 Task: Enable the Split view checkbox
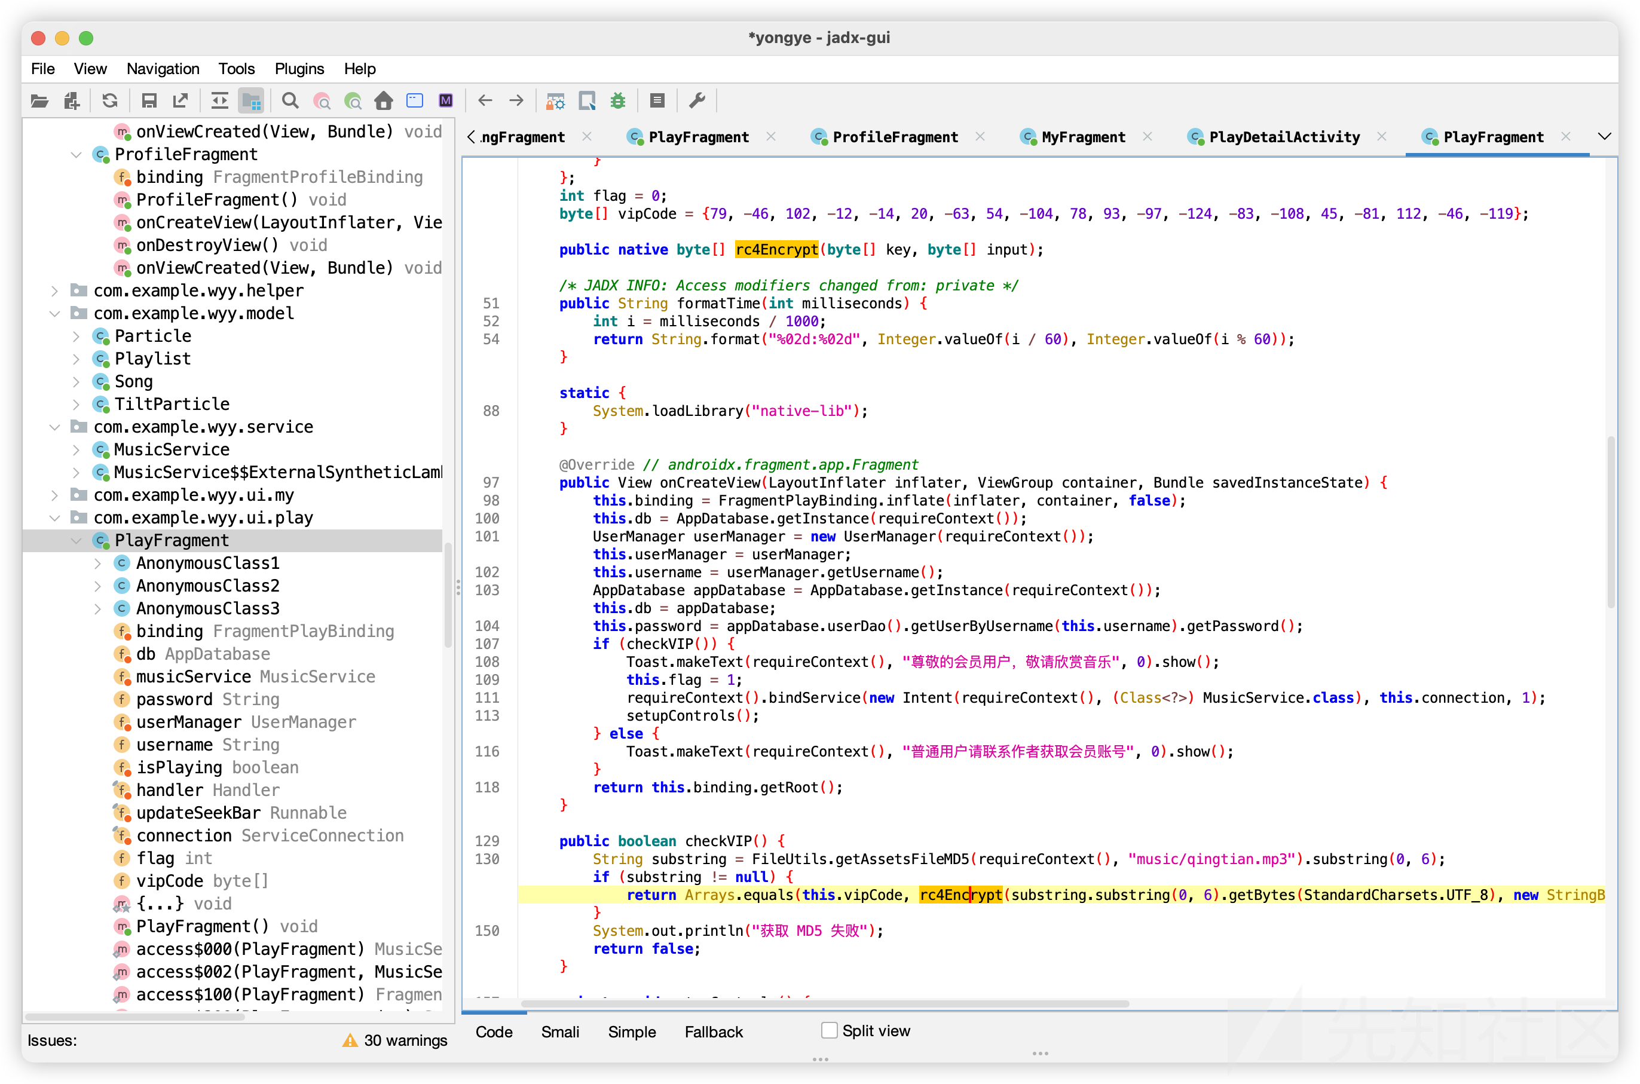tap(829, 1030)
